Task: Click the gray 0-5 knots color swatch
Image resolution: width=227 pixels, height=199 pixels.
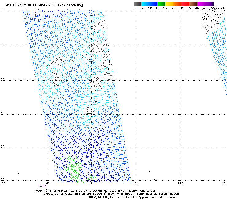Action: click(x=137, y=4)
